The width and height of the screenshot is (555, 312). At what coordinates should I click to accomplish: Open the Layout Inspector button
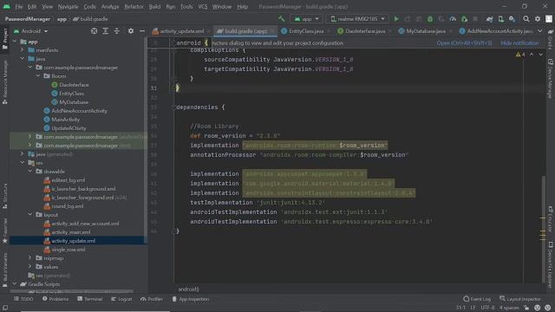pos(520,299)
